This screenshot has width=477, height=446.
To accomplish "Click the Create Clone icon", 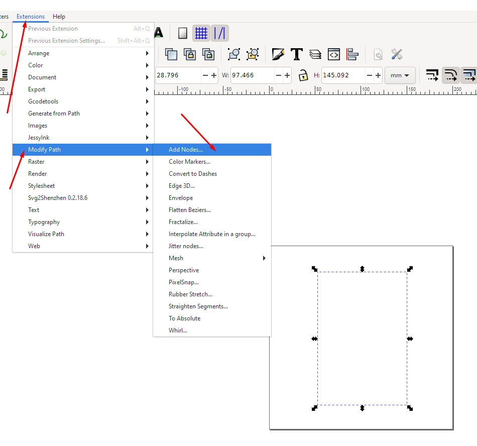I will click(x=190, y=54).
